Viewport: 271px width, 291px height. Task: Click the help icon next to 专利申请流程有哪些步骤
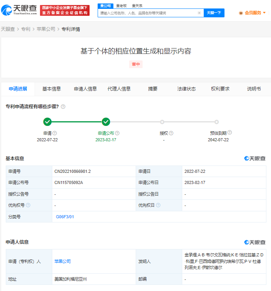point(63,107)
